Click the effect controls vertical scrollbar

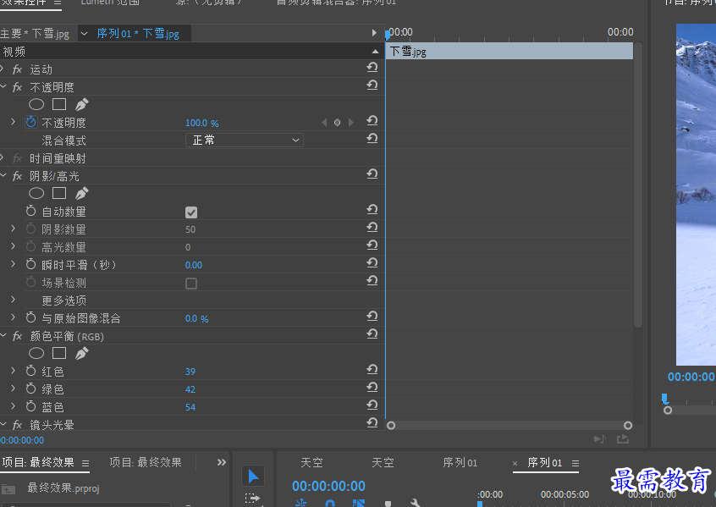coord(638,185)
